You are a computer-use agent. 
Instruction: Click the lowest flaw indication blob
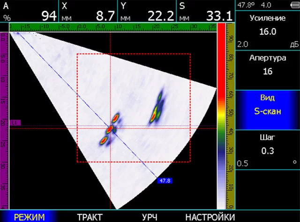tap(104, 139)
